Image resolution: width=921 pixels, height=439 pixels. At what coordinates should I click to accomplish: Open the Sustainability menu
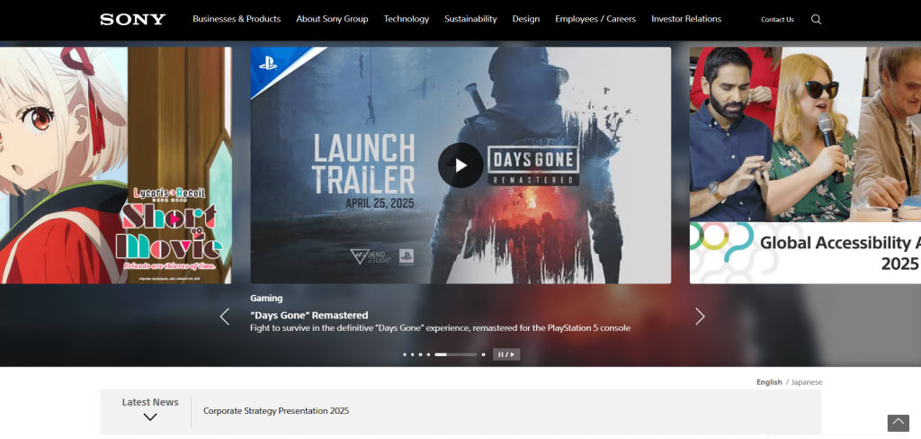[x=470, y=19]
